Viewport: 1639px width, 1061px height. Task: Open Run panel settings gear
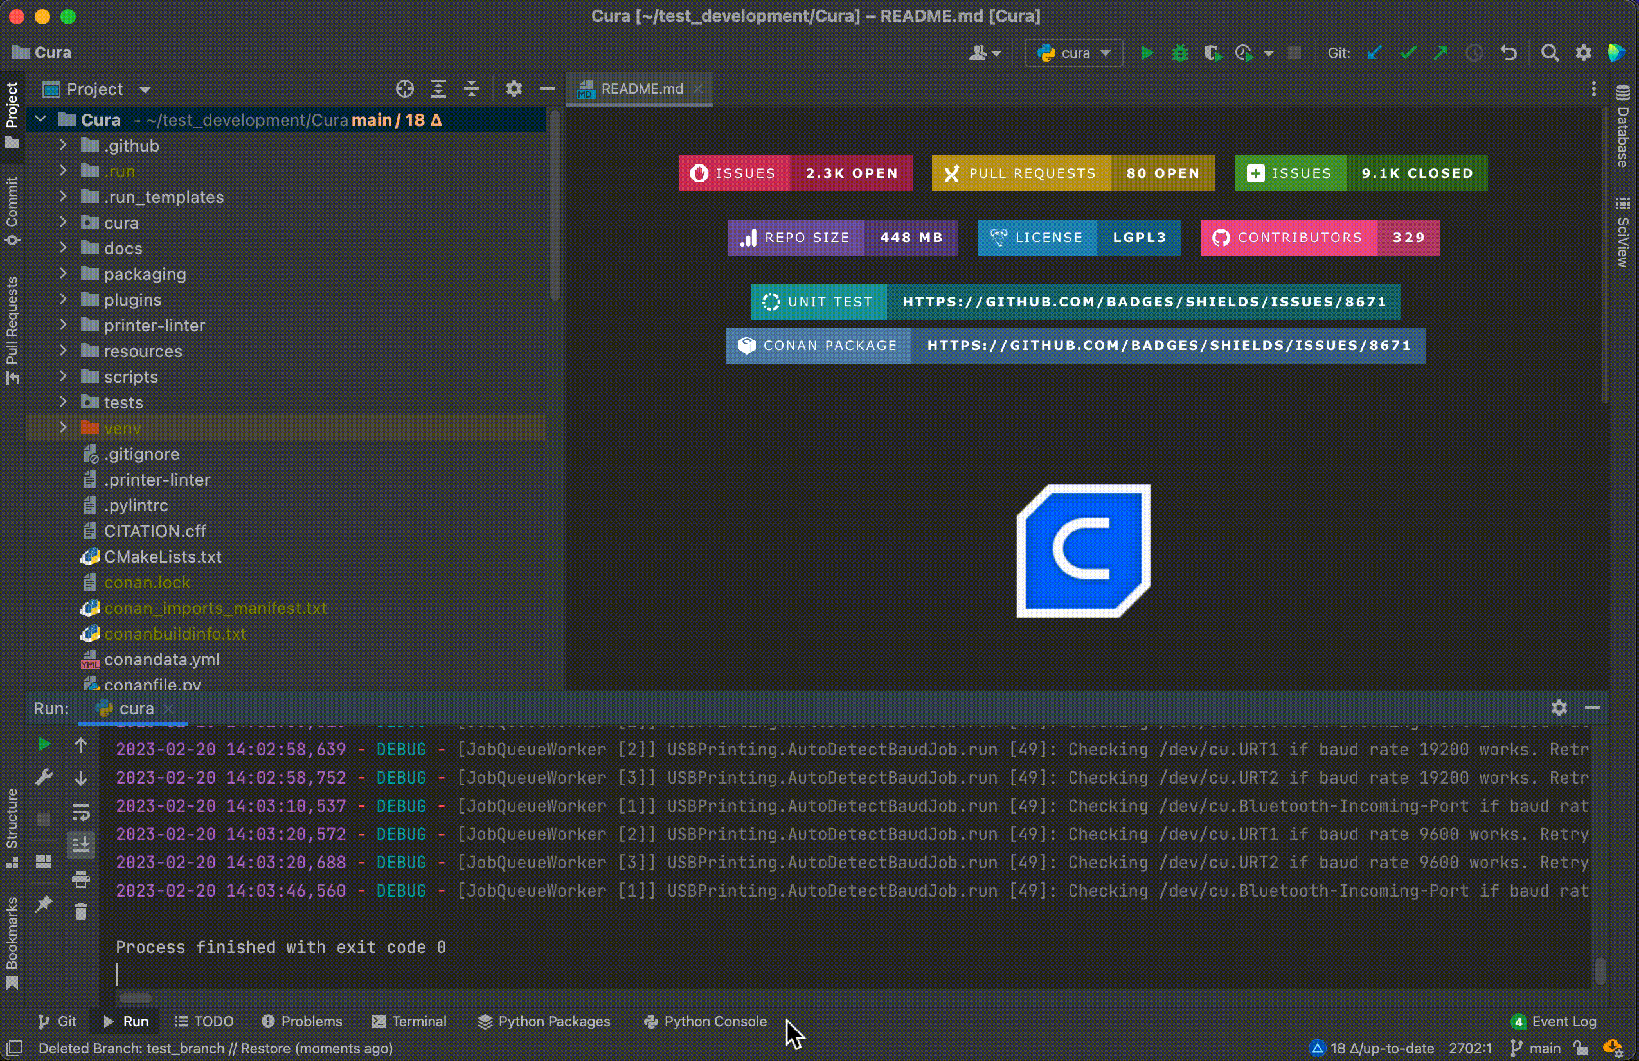pos(1559,708)
